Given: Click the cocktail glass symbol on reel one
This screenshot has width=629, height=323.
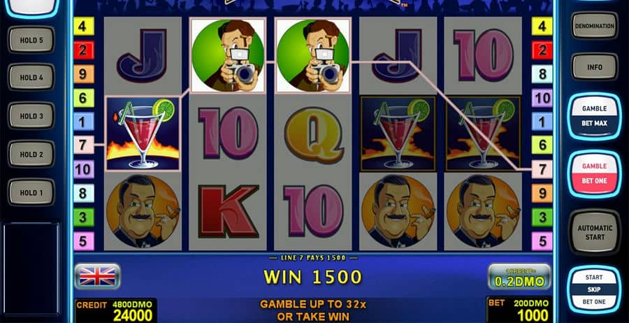Looking at the screenshot, I should pos(143,134).
